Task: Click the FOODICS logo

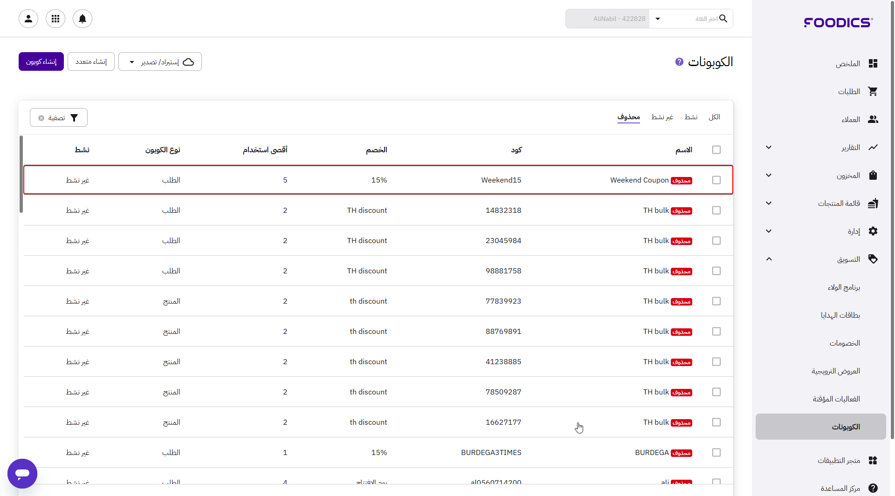Action: point(838,22)
